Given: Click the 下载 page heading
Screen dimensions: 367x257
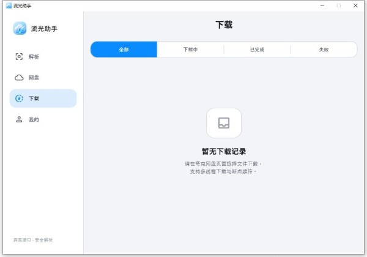Looking at the screenshot, I should [x=224, y=24].
